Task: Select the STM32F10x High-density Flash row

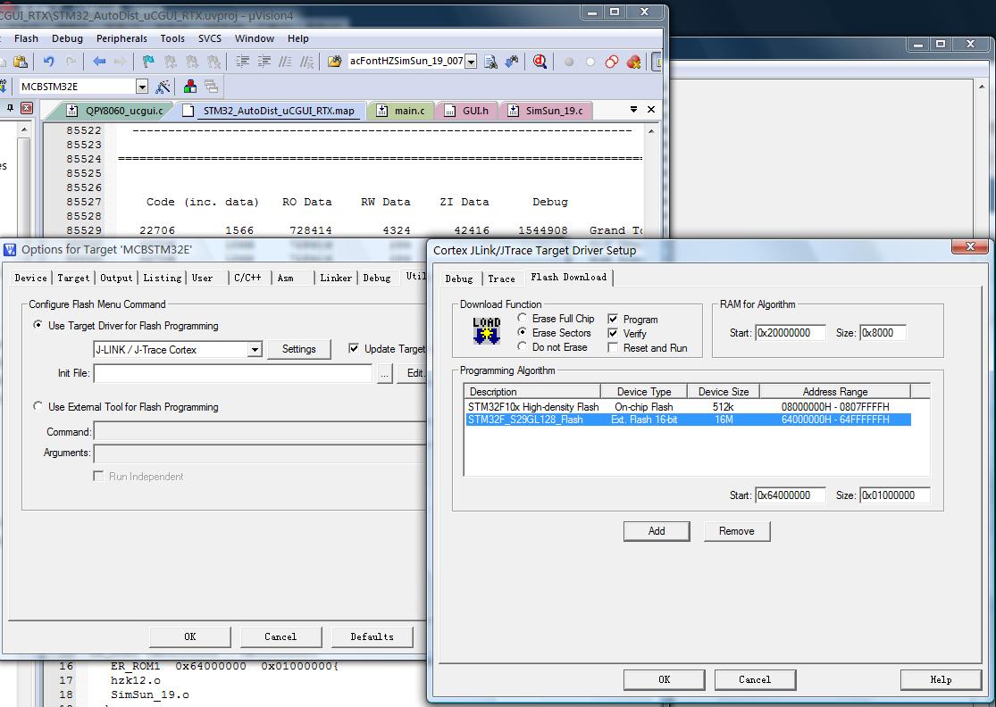Action: coord(688,407)
